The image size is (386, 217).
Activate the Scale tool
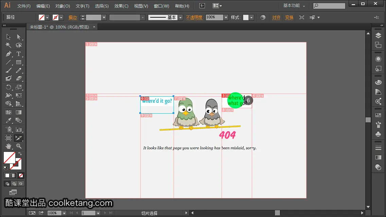point(19,87)
